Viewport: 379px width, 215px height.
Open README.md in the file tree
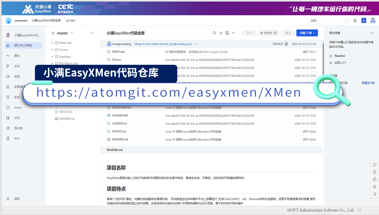click(67, 118)
